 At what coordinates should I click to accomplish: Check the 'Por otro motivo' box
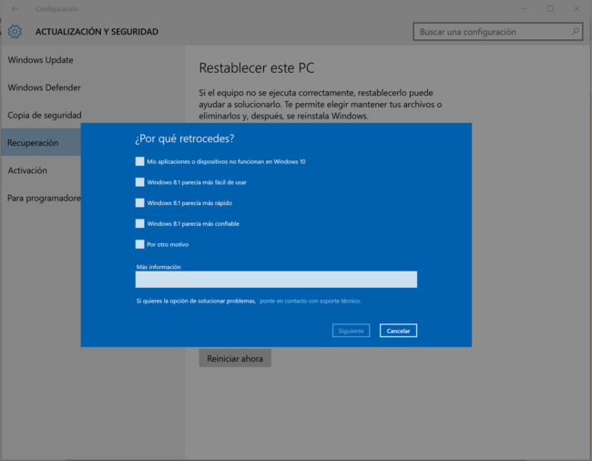pyautogui.click(x=139, y=244)
